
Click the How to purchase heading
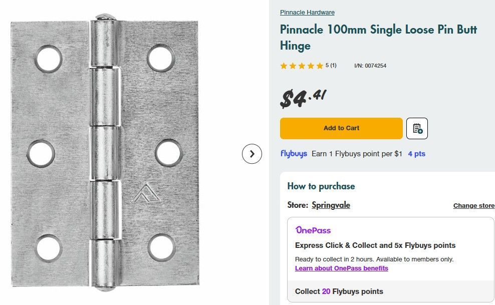pos(321,186)
